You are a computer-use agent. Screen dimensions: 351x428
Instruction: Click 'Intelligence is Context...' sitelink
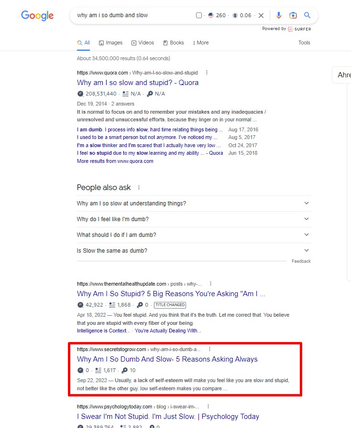(104, 331)
